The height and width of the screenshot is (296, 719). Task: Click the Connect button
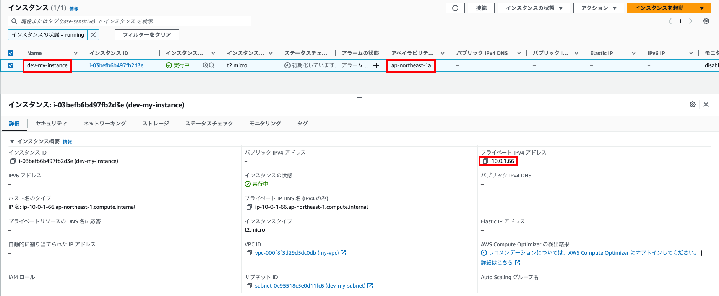click(481, 8)
